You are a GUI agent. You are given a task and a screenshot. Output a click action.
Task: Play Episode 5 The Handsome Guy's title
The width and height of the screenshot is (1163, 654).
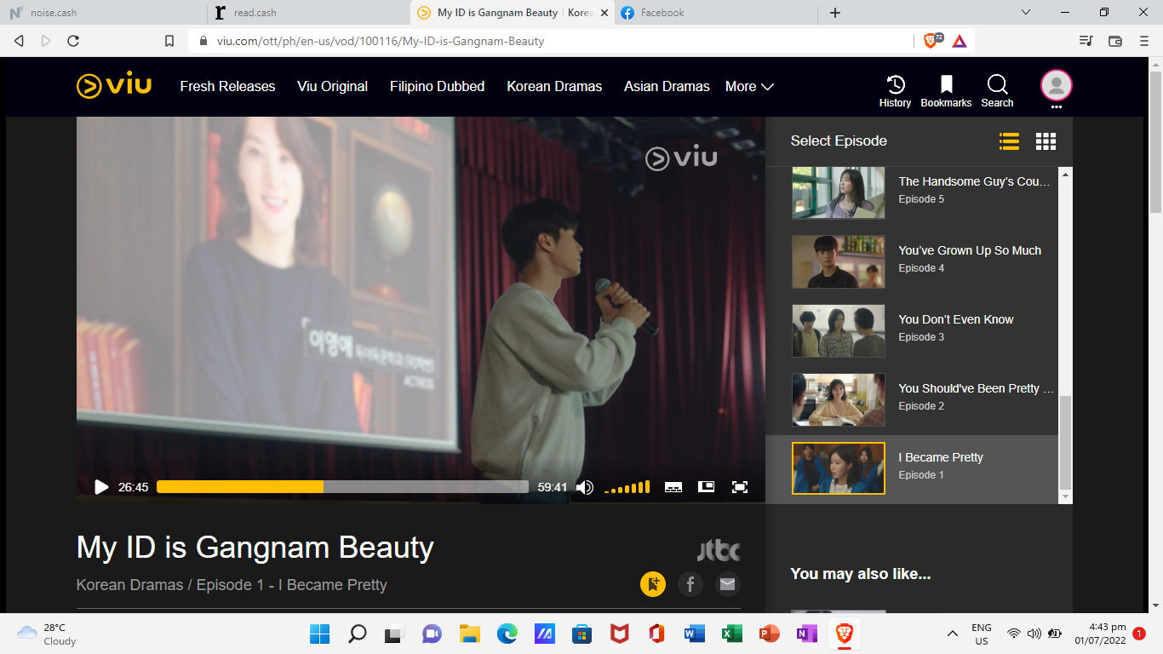click(x=974, y=181)
